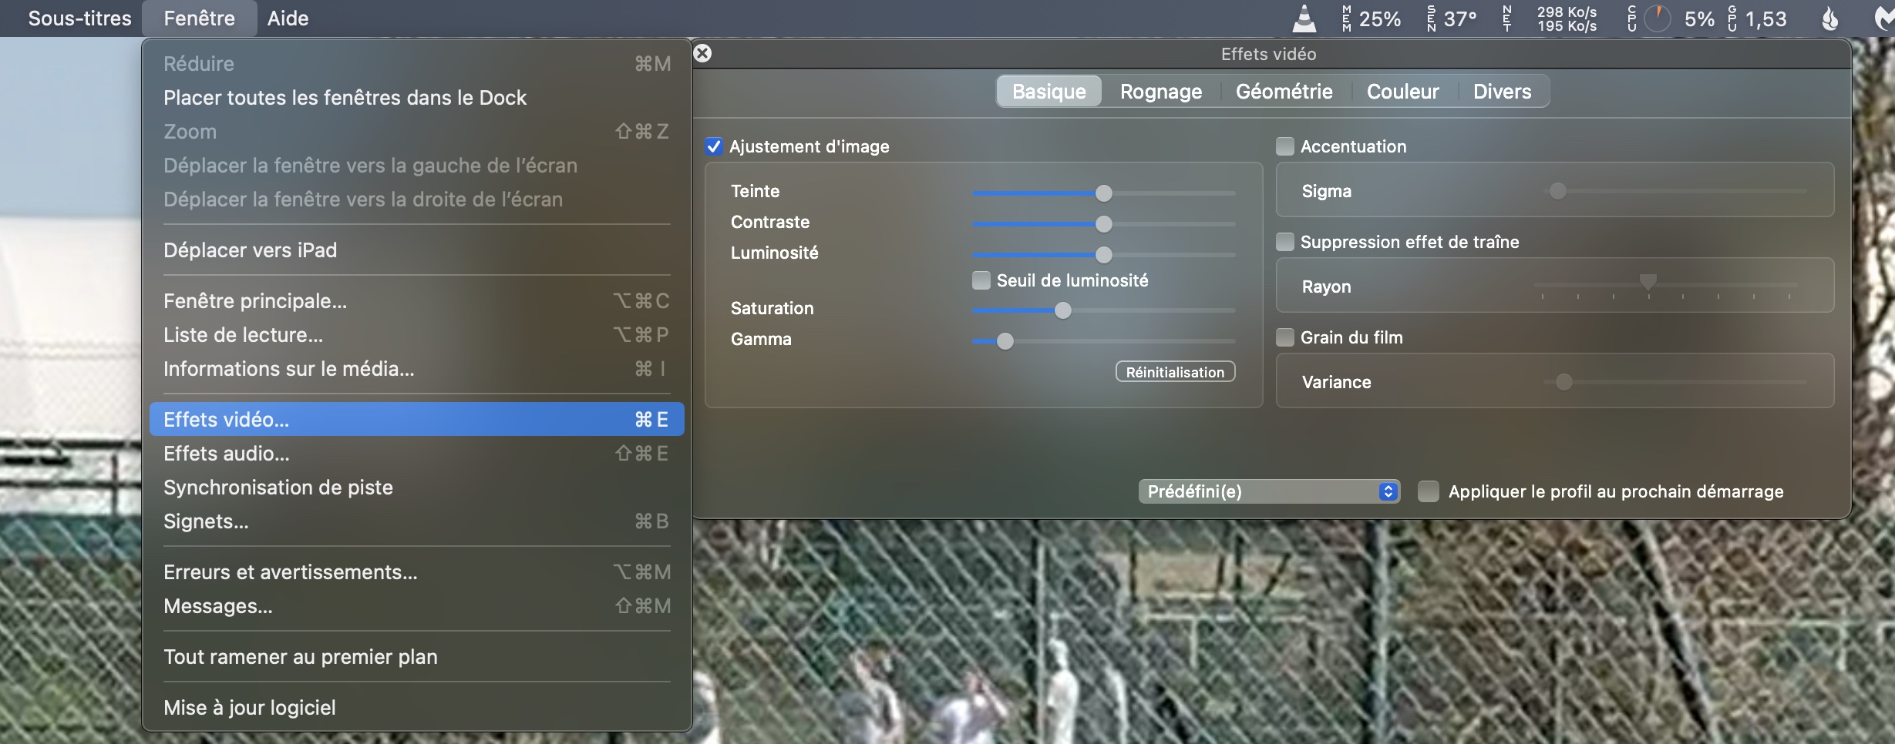This screenshot has width=1895, height=744.
Task: Click the Variance slider handle
Action: point(1564,382)
